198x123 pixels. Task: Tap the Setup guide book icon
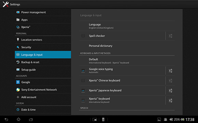18,69
